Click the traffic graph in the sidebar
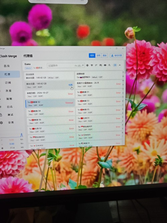Image resolution: width=167 pixels, height=223 pixels. click(x=12, y=135)
